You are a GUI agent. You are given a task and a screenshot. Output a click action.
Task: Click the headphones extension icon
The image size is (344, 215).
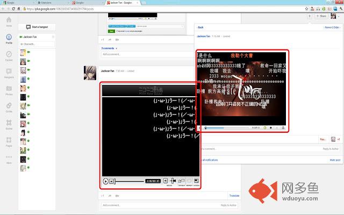(318, 9)
